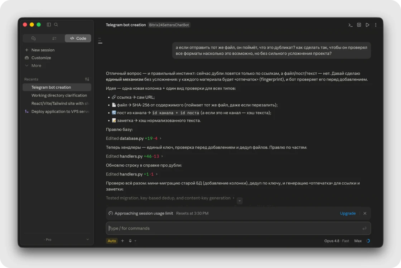Open the search magnifier icon
The height and width of the screenshot is (268, 401).
(x=56, y=25)
